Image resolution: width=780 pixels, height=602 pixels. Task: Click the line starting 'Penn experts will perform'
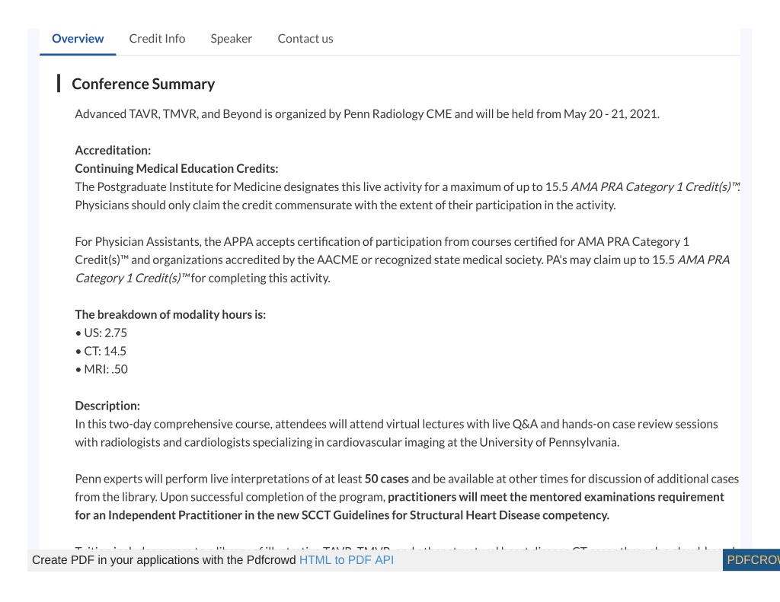(407, 479)
